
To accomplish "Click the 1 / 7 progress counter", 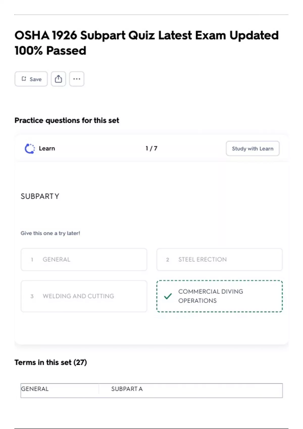I will click(x=151, y=148).
